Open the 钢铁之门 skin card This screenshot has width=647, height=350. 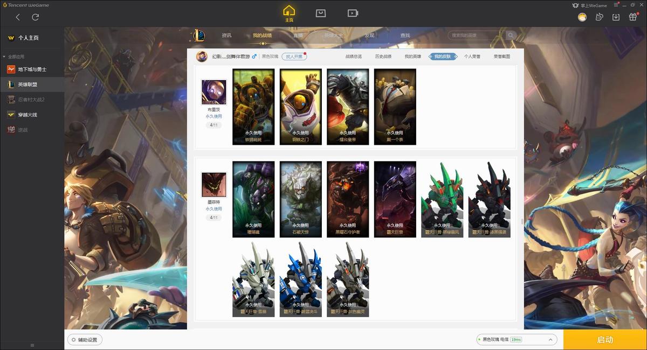[x=300, y=107]
